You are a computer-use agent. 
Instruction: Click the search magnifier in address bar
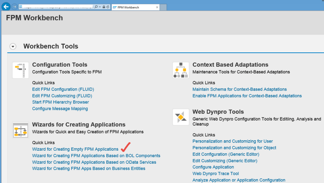(96, 7)
